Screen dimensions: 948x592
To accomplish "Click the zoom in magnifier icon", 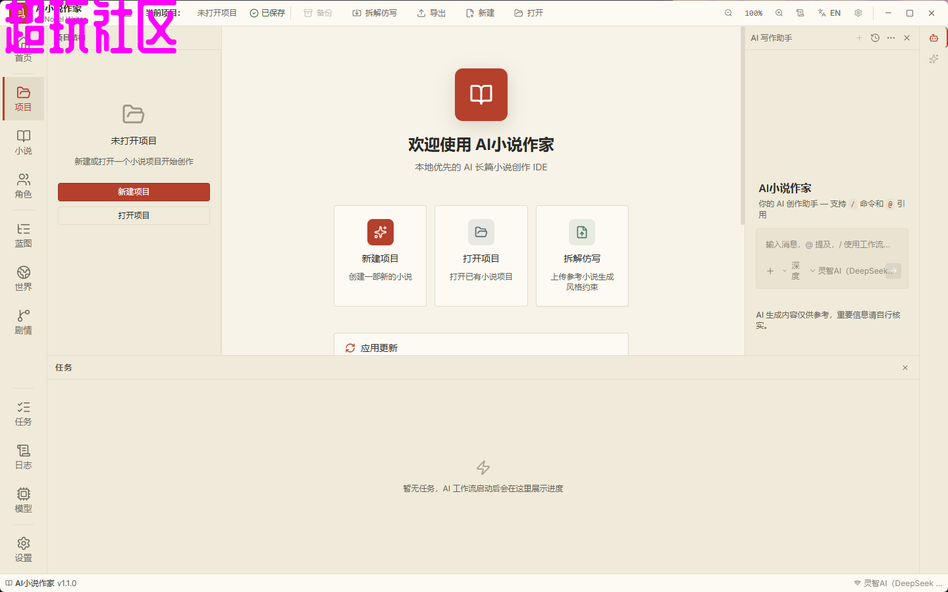I will pyautogui.click(x=779, y=13).
